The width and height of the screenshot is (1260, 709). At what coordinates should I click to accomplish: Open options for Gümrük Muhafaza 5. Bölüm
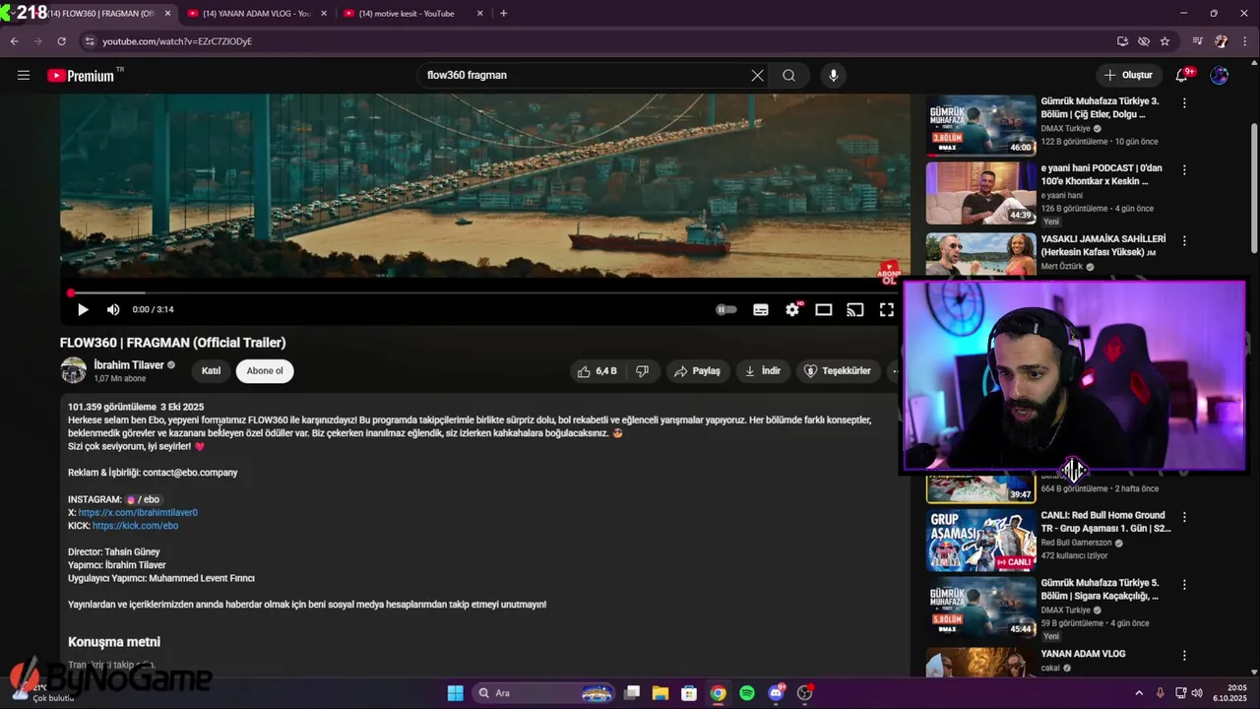pyautogui.click(x=1184, y=585)
